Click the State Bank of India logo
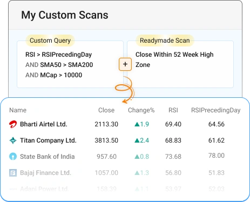 pos(13,157)
